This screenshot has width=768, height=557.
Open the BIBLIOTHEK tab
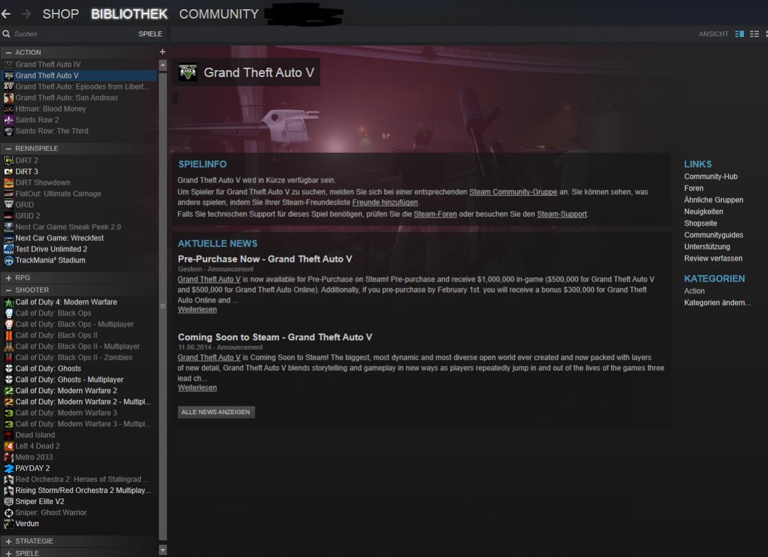pos(129,14)
